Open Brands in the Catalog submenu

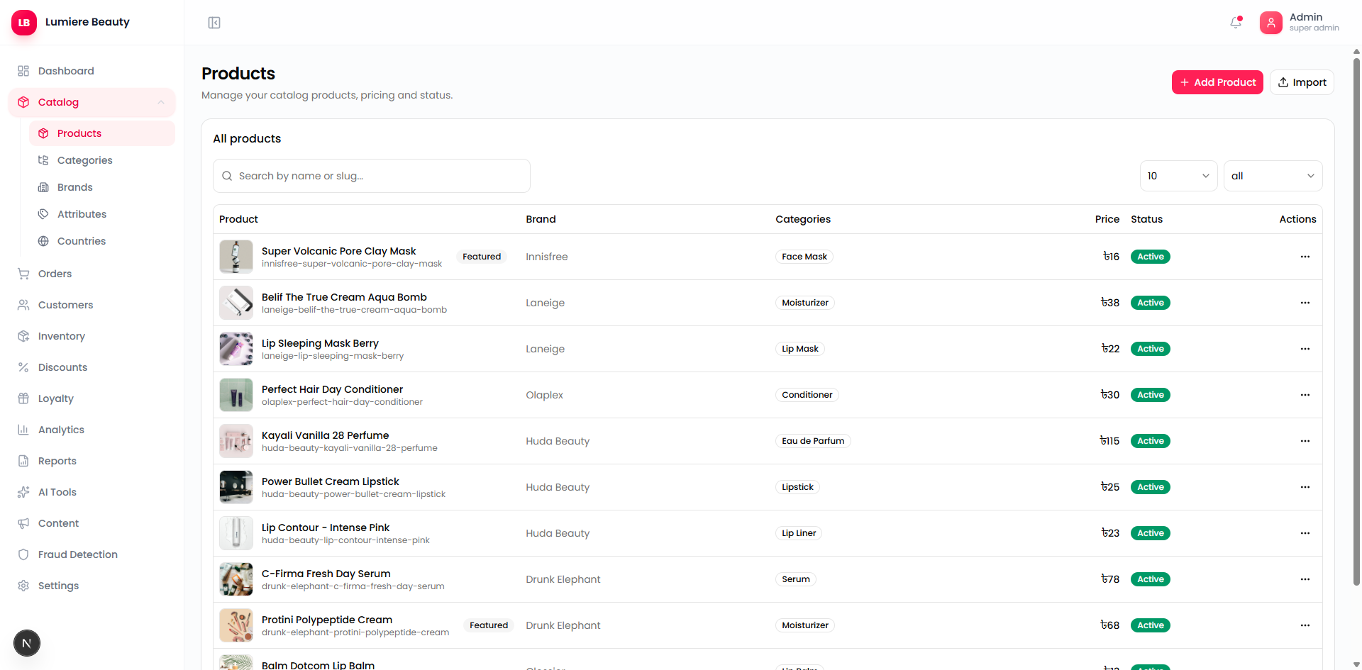102,187
